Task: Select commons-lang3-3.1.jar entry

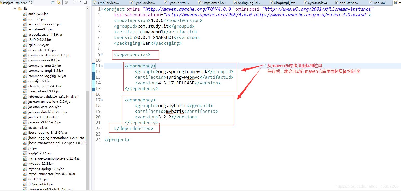Action: coord(46,71)
